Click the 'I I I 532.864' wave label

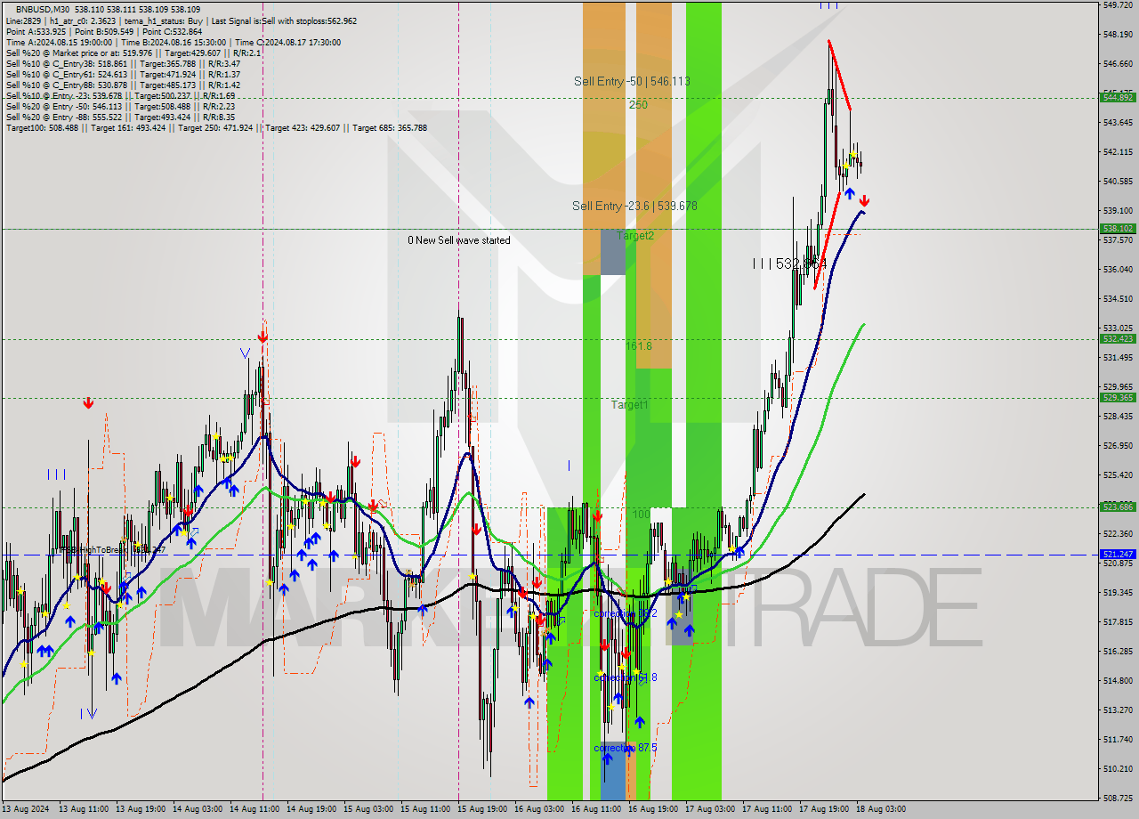789,264
